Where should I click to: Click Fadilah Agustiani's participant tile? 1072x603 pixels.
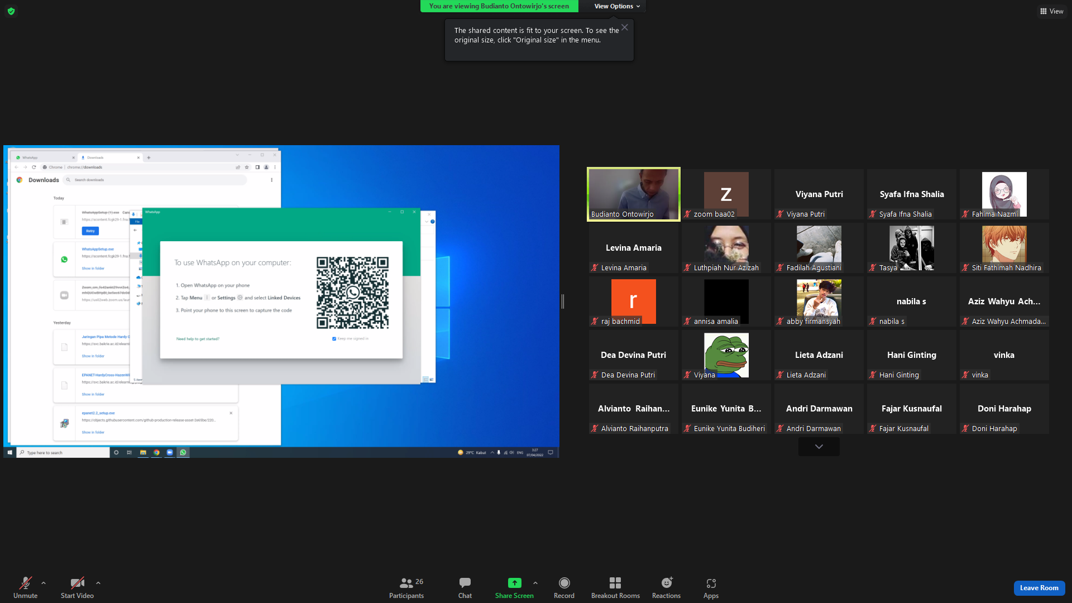pos(819,248)
